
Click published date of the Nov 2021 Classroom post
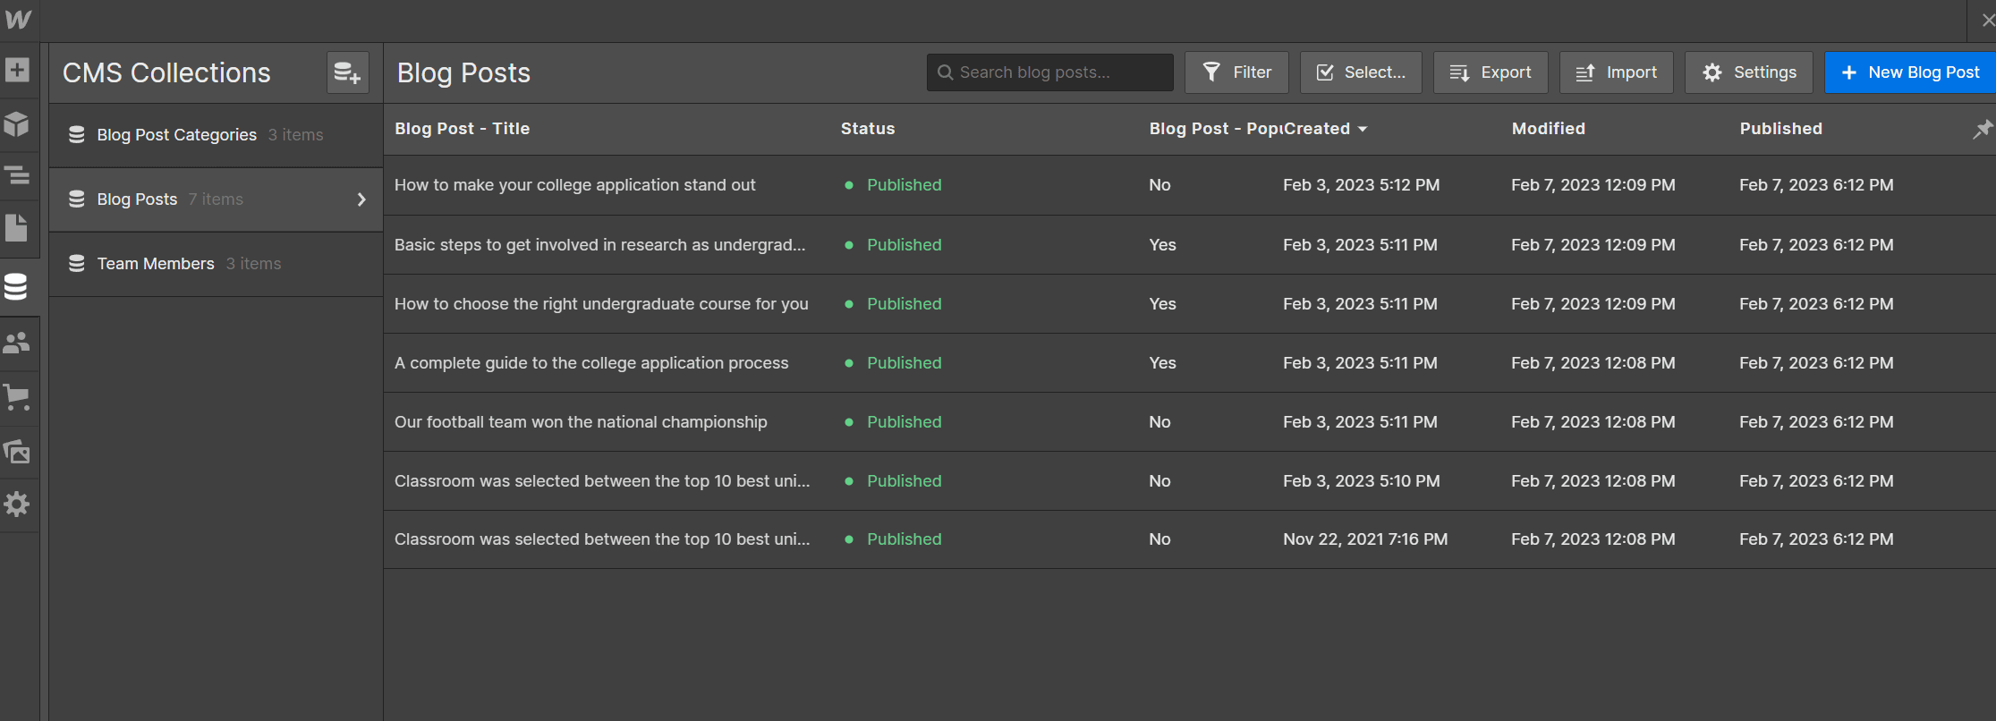pos(1816,539)
